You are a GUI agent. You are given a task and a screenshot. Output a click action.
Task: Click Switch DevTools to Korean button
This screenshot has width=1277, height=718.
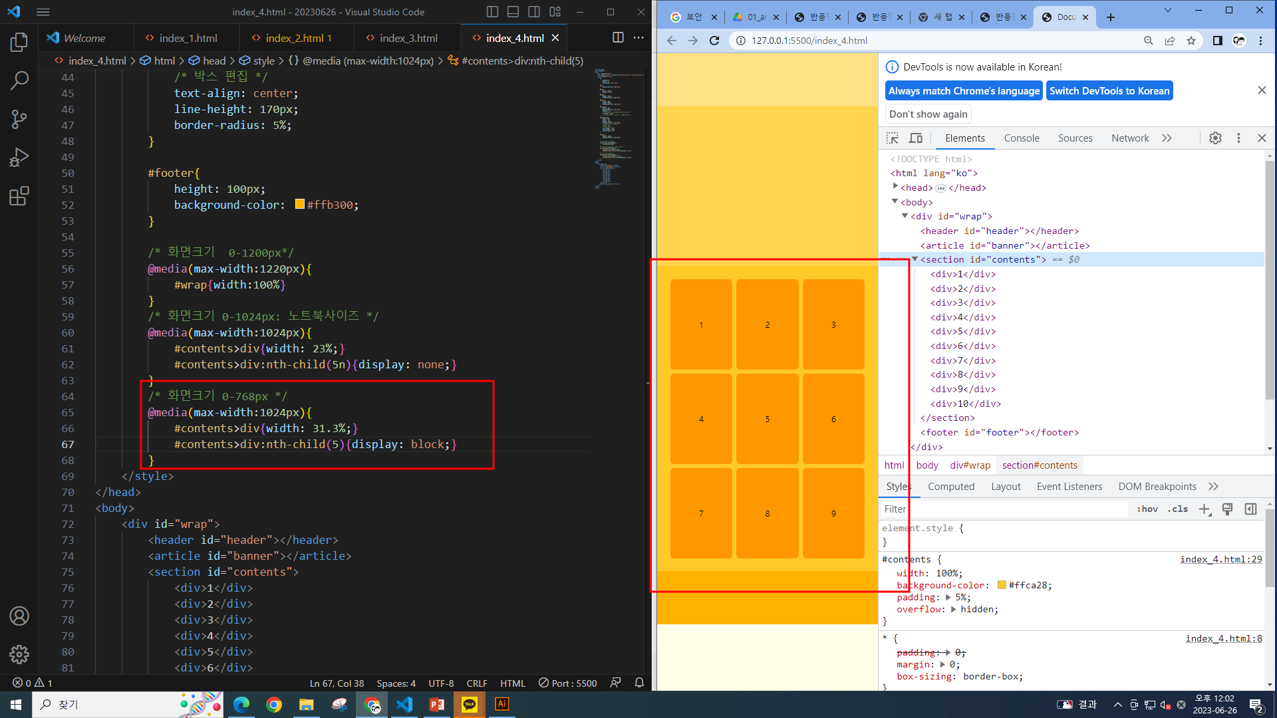(x=1109, y=91)
